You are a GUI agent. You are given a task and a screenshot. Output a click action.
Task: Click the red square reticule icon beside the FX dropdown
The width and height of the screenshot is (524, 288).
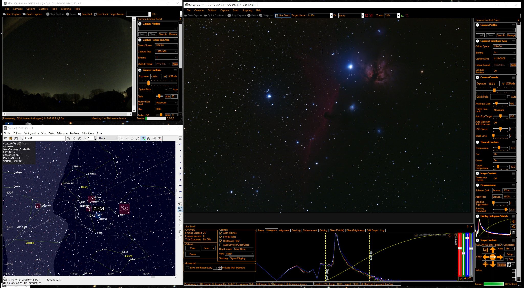point(366,15)
